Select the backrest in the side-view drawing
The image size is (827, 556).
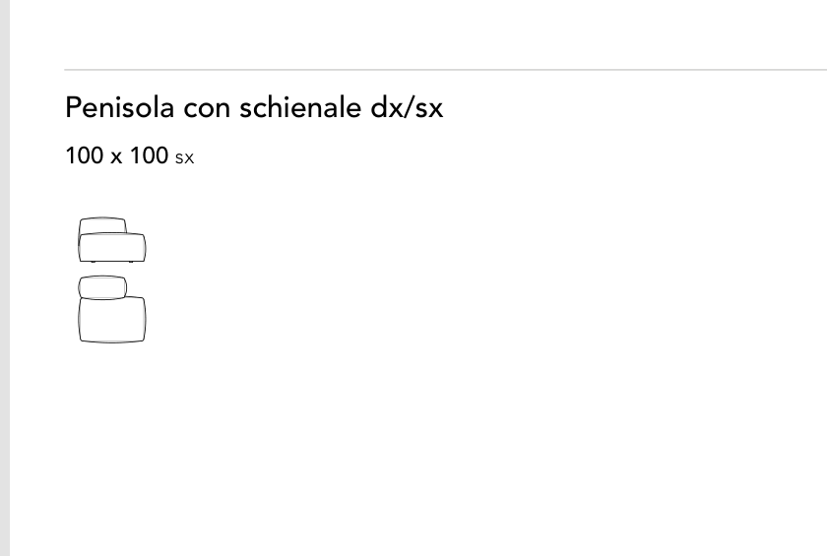pyautogui.click(x=102, y=225)
